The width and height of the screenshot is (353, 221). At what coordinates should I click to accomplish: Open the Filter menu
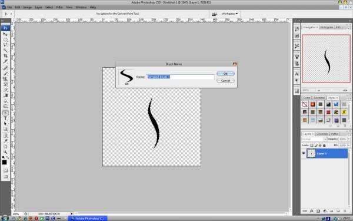[x=59, y=7]
